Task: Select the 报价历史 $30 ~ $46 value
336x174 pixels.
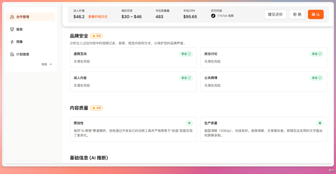Action: pos(132,17)
